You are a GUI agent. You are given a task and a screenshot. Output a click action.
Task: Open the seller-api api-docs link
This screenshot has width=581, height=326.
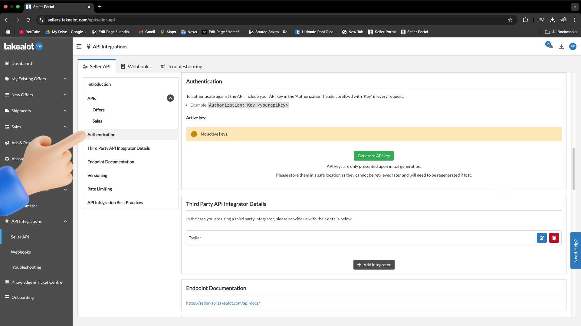coord(223,303)
